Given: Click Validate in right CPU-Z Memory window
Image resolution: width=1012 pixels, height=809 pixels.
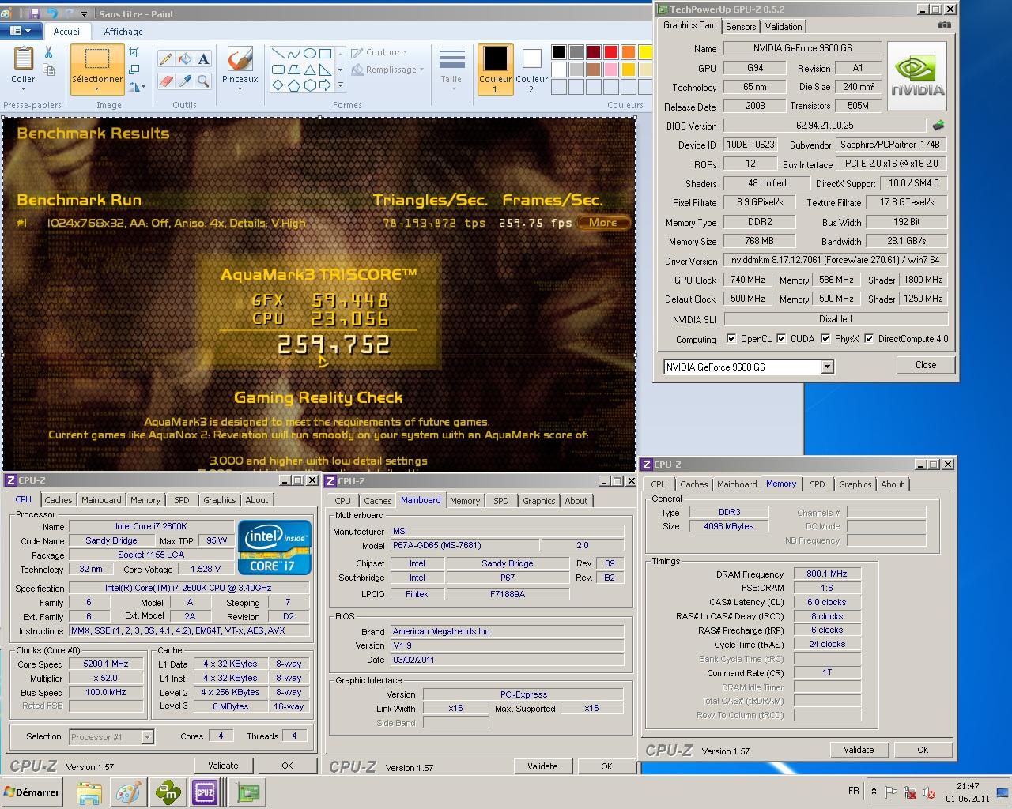Looking at the screenshot, I should (x=859, y=750).
